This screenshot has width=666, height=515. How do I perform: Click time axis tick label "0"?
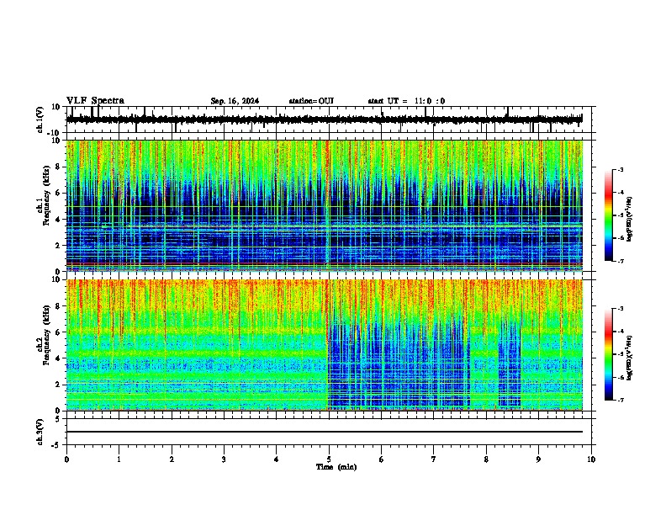(x=66, y=459)
